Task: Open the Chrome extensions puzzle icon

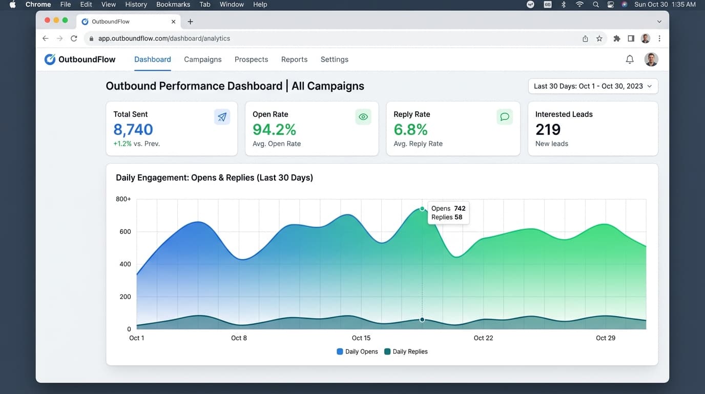Action: tap(617, 38)
